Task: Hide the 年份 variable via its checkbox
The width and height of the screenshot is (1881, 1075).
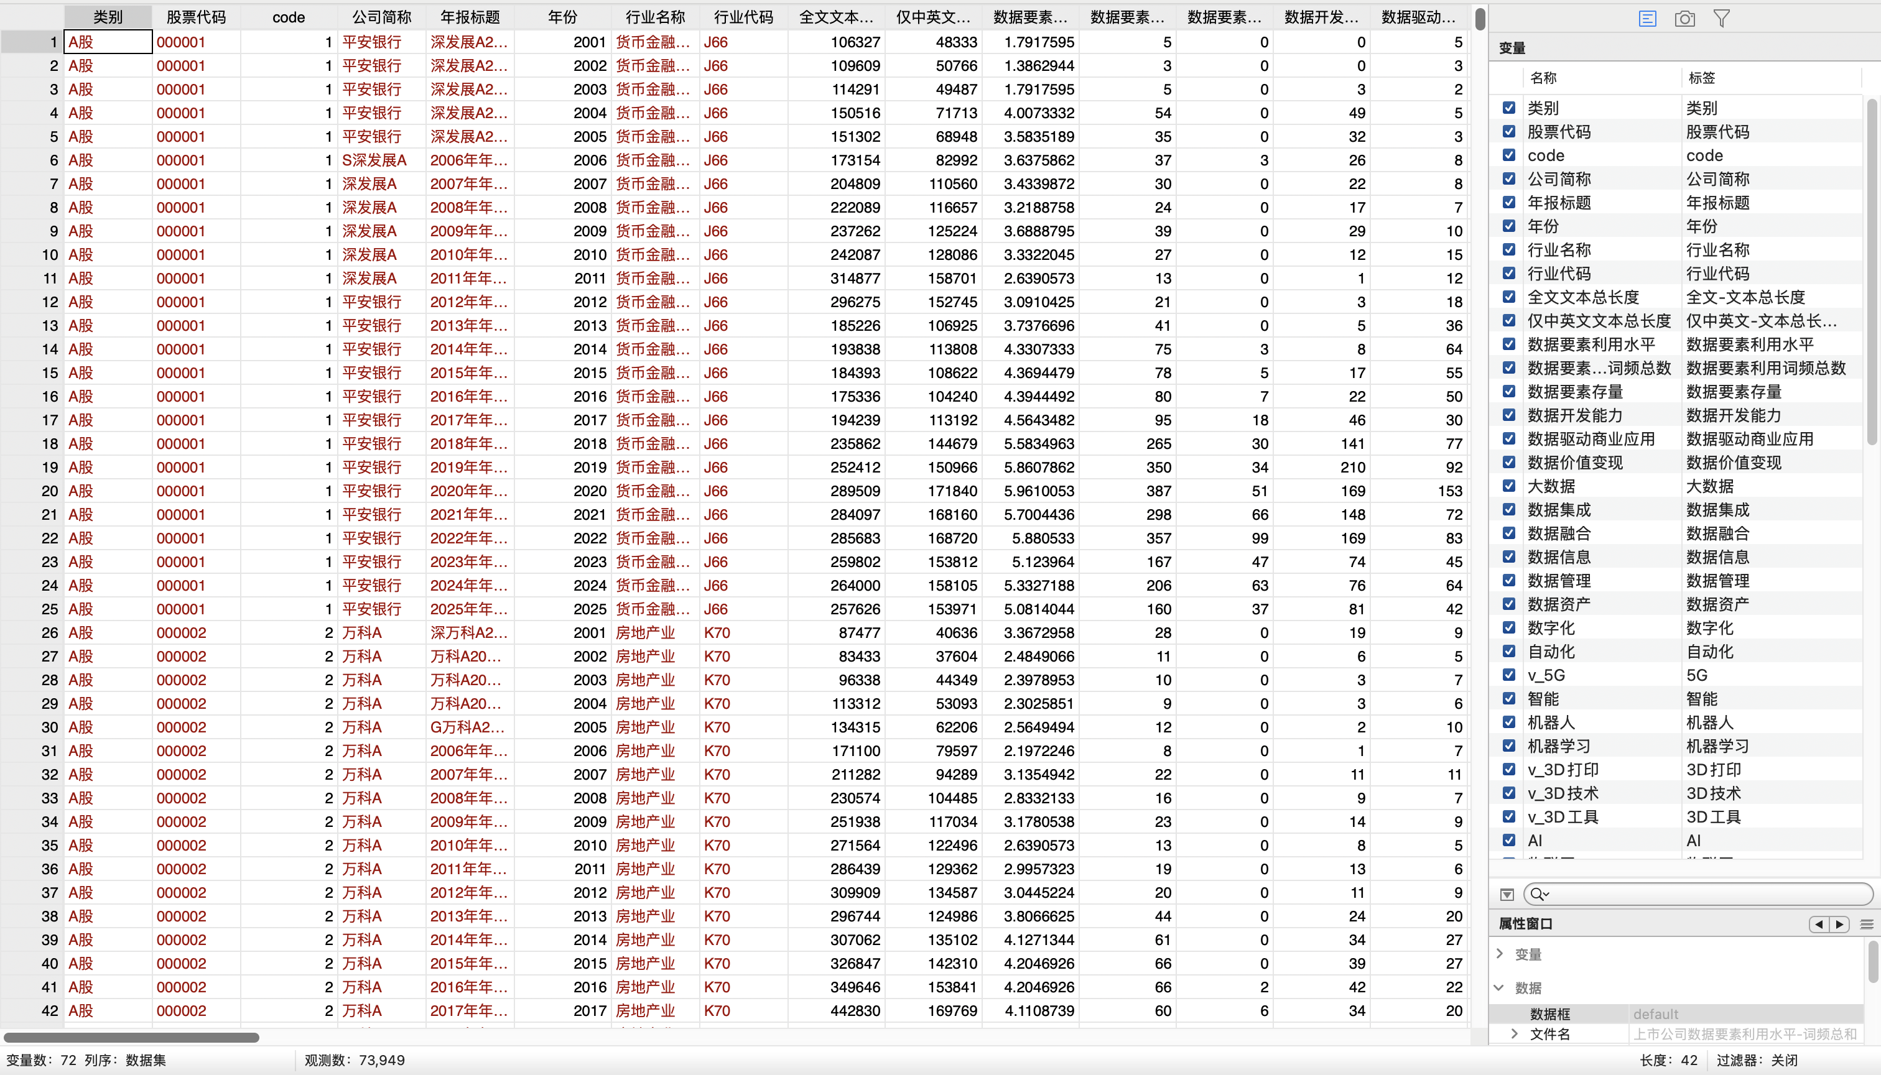Action: (x=1509, y=226)
